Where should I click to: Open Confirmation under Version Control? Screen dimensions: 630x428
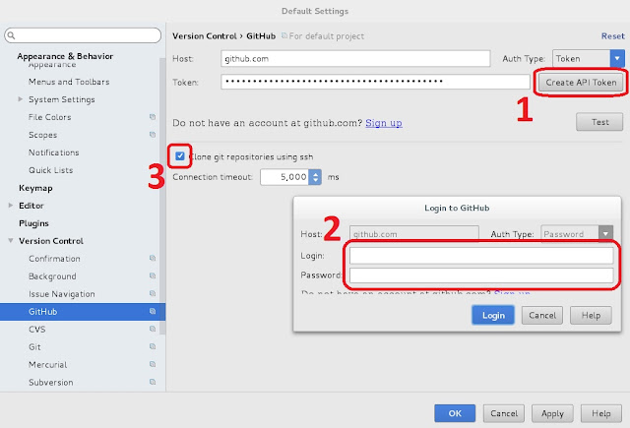[54, 258]
